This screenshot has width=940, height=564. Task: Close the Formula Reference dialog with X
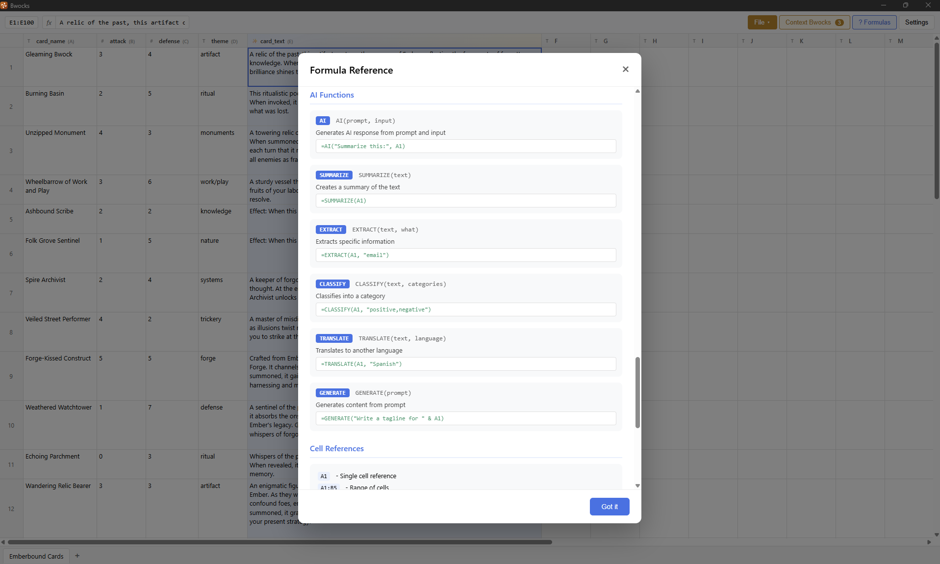625,70
